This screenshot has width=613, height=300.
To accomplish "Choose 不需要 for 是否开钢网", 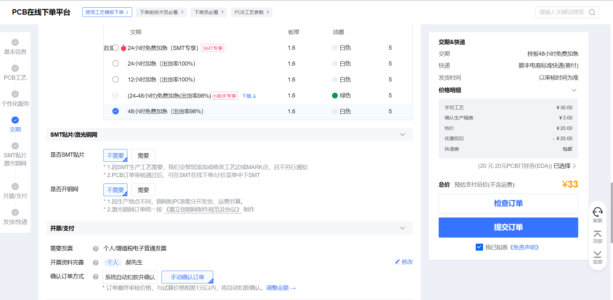I will tap(115, 190).
